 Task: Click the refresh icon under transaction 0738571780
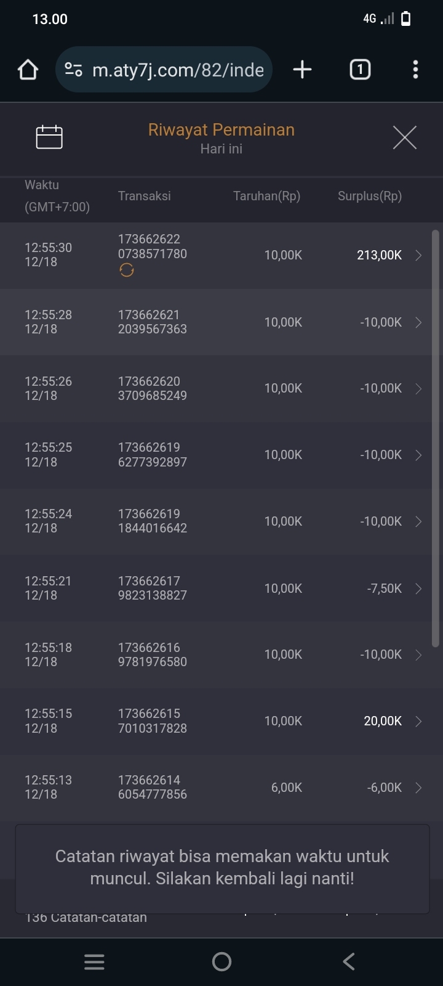[x=127, y=271]
